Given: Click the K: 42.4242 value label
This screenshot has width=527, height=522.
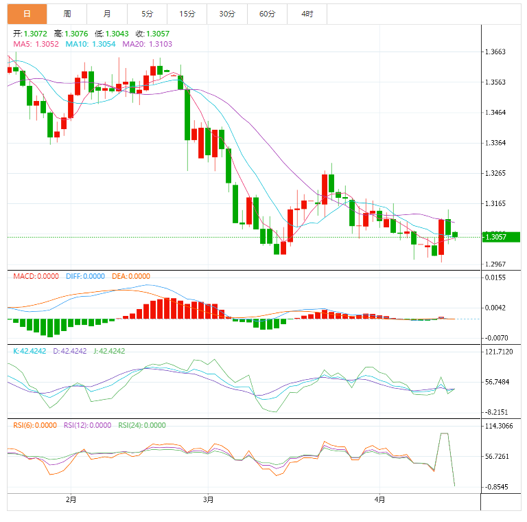Looking at the screenshot, I should (x=30, y=351).
